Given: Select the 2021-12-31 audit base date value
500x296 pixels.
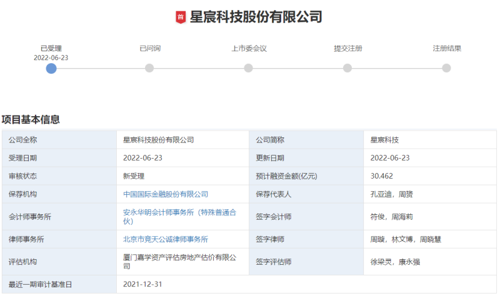Looking at the screenshot, I should click(142, 284).
